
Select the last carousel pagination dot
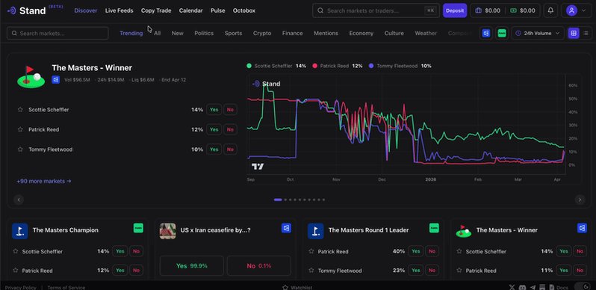click(323, 200)
